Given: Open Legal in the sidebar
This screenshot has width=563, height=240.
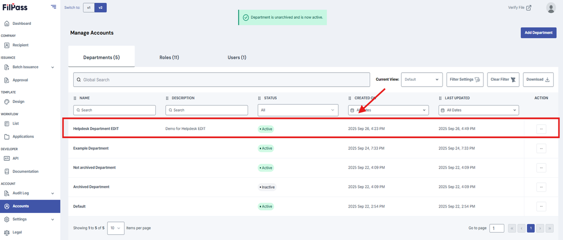Looking at the screenshot, I should click(x=17, y=232).
